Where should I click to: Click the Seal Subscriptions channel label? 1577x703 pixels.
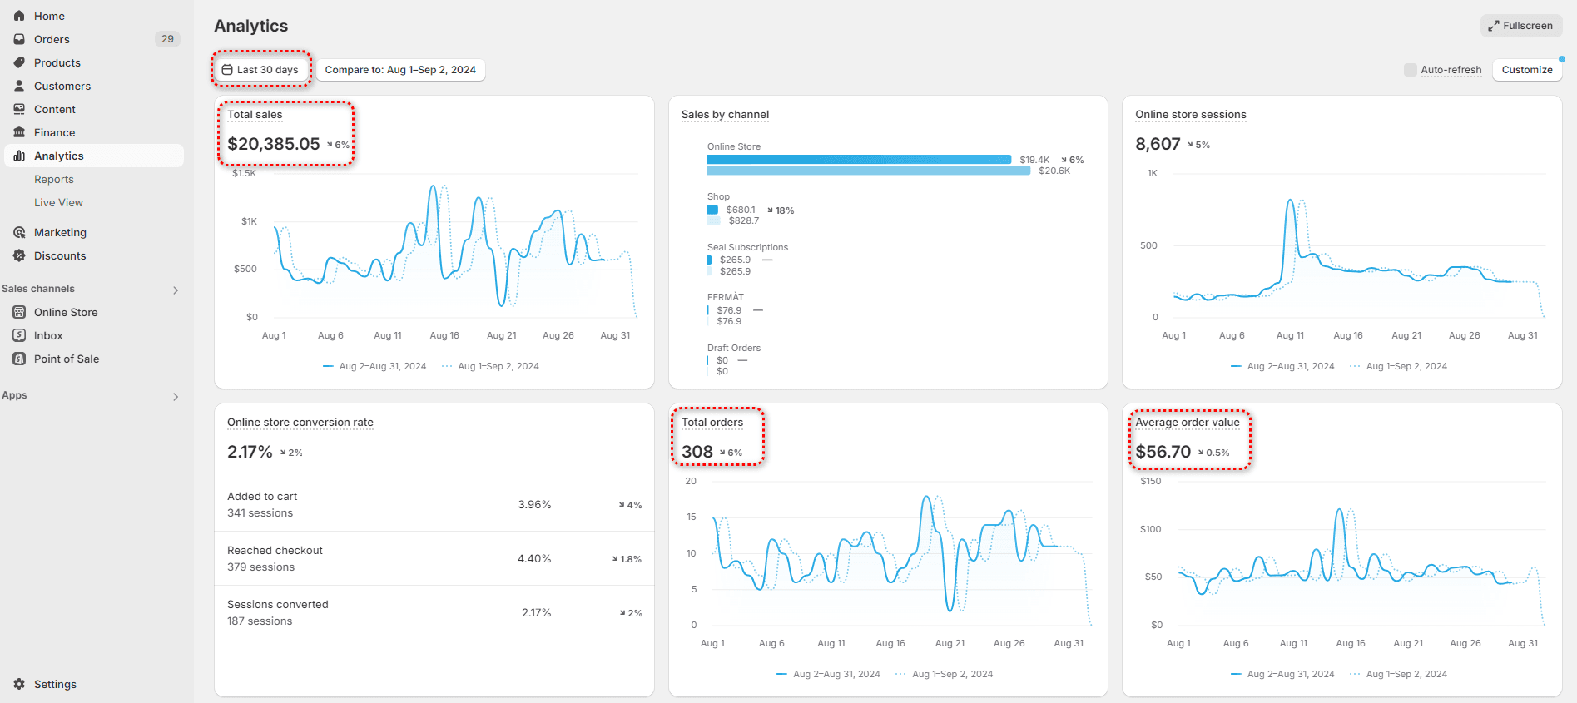747,247
